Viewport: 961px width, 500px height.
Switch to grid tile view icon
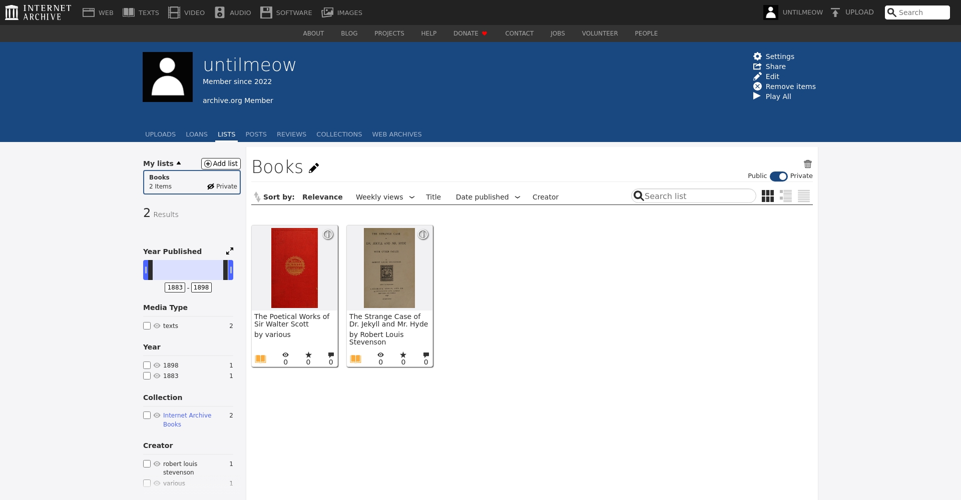[767, 196]
